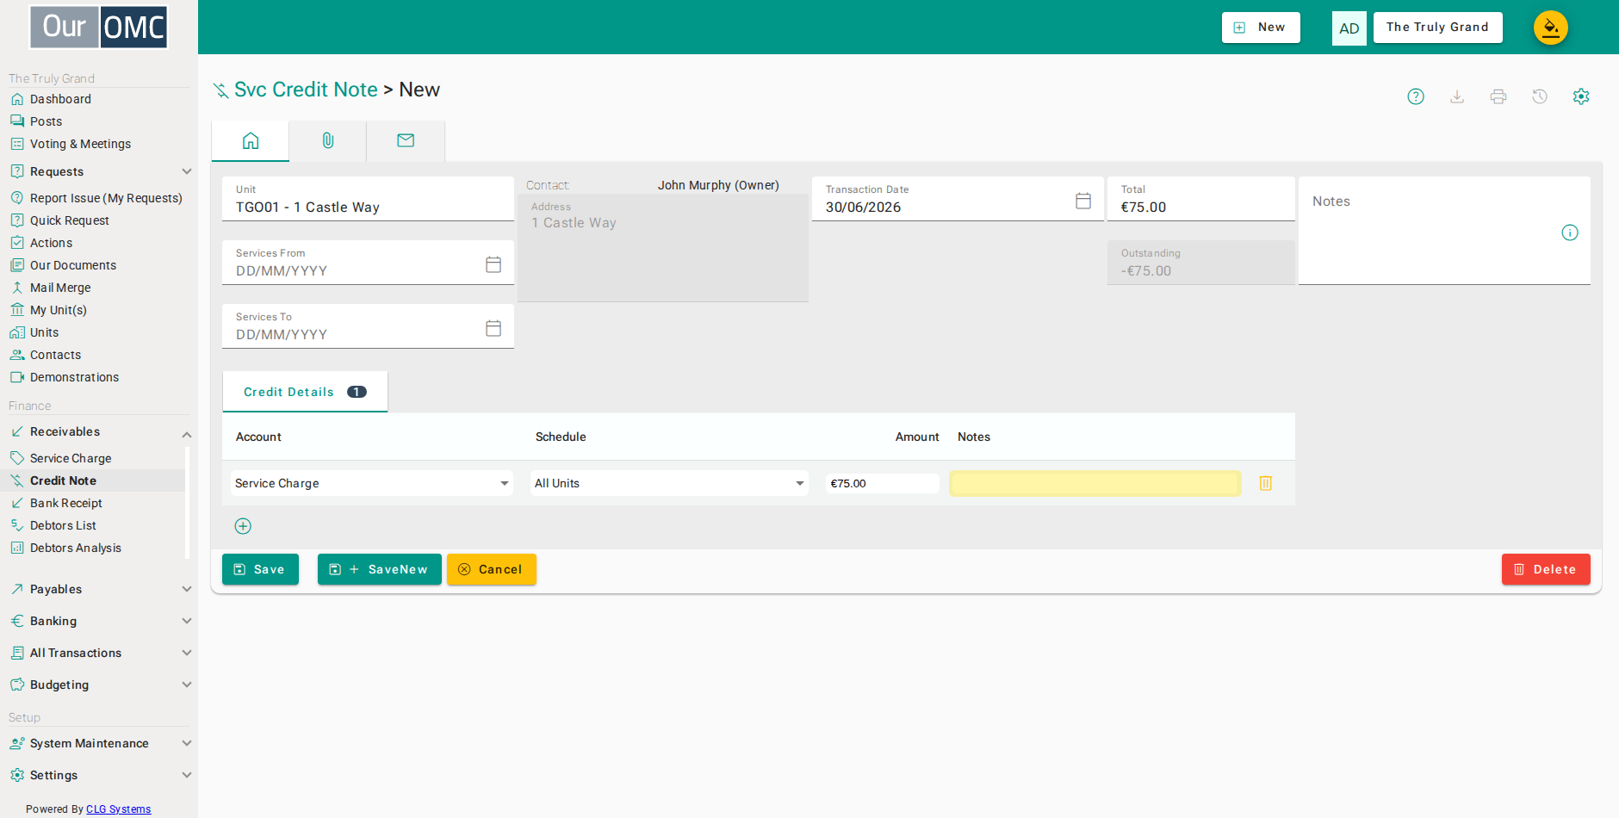Viewport: 1619px width, 818px height.
Task: Click the Notes info icon
Action: tap(1570, 232)
